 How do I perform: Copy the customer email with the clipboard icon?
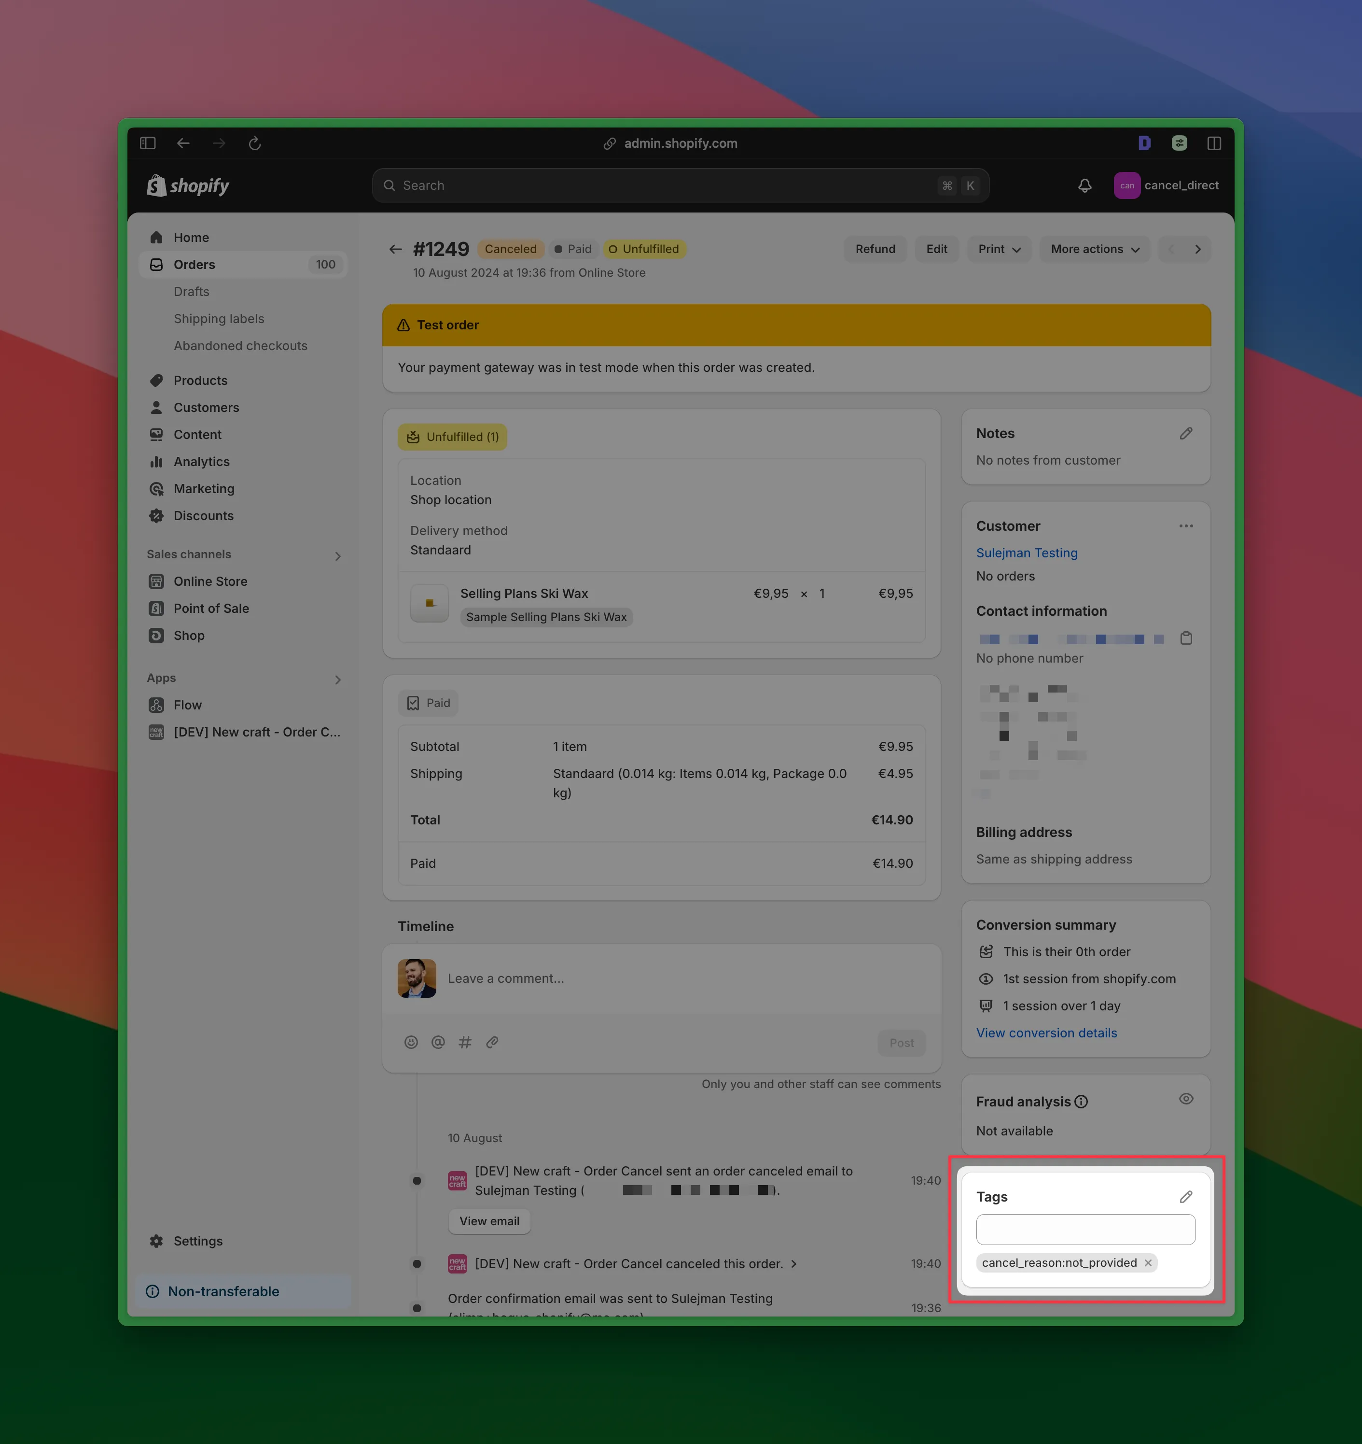(1186, 638)
